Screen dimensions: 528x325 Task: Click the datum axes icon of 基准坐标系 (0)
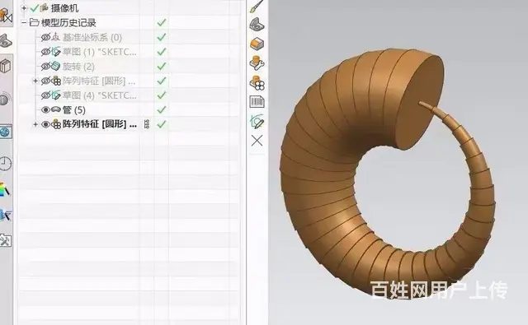[x=56, y=36]
